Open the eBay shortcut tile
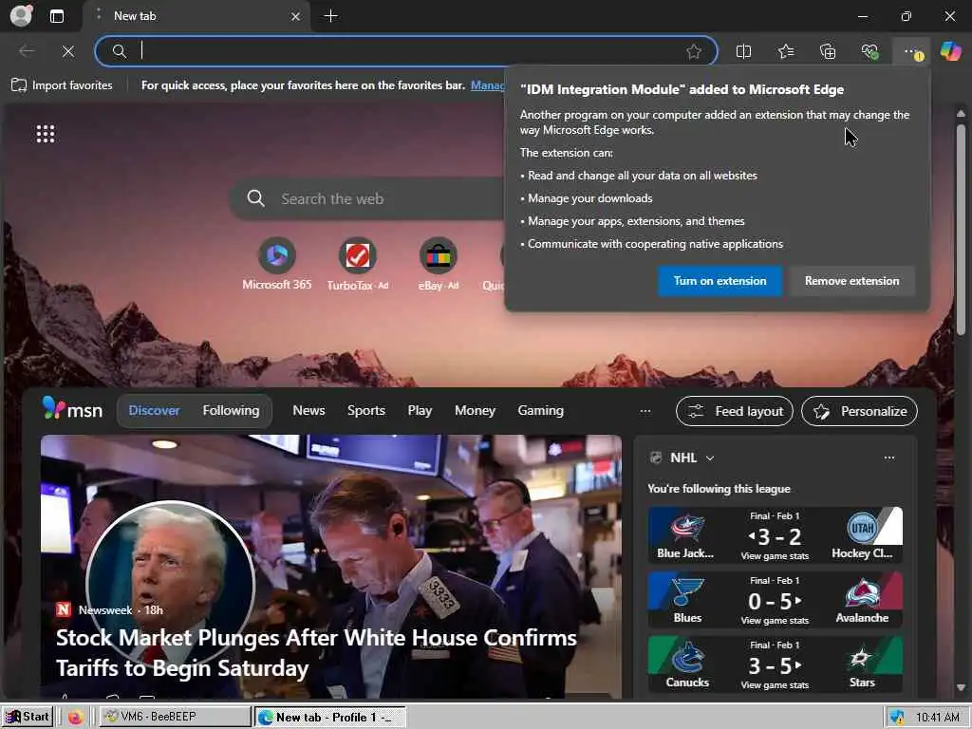 click(x=439, y=264)
